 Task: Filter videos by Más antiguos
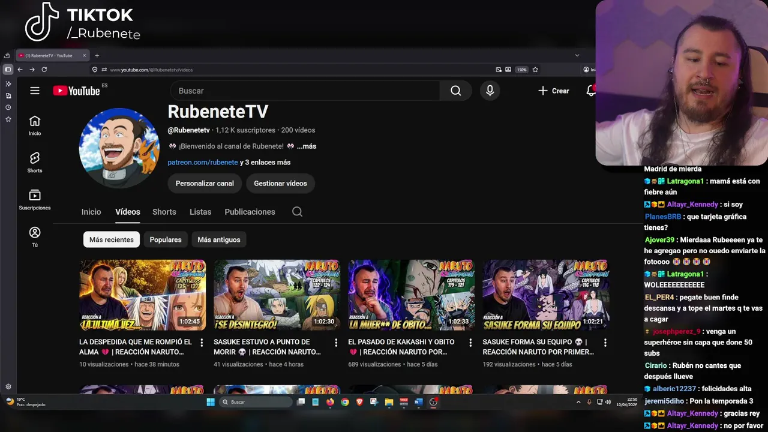219,239
